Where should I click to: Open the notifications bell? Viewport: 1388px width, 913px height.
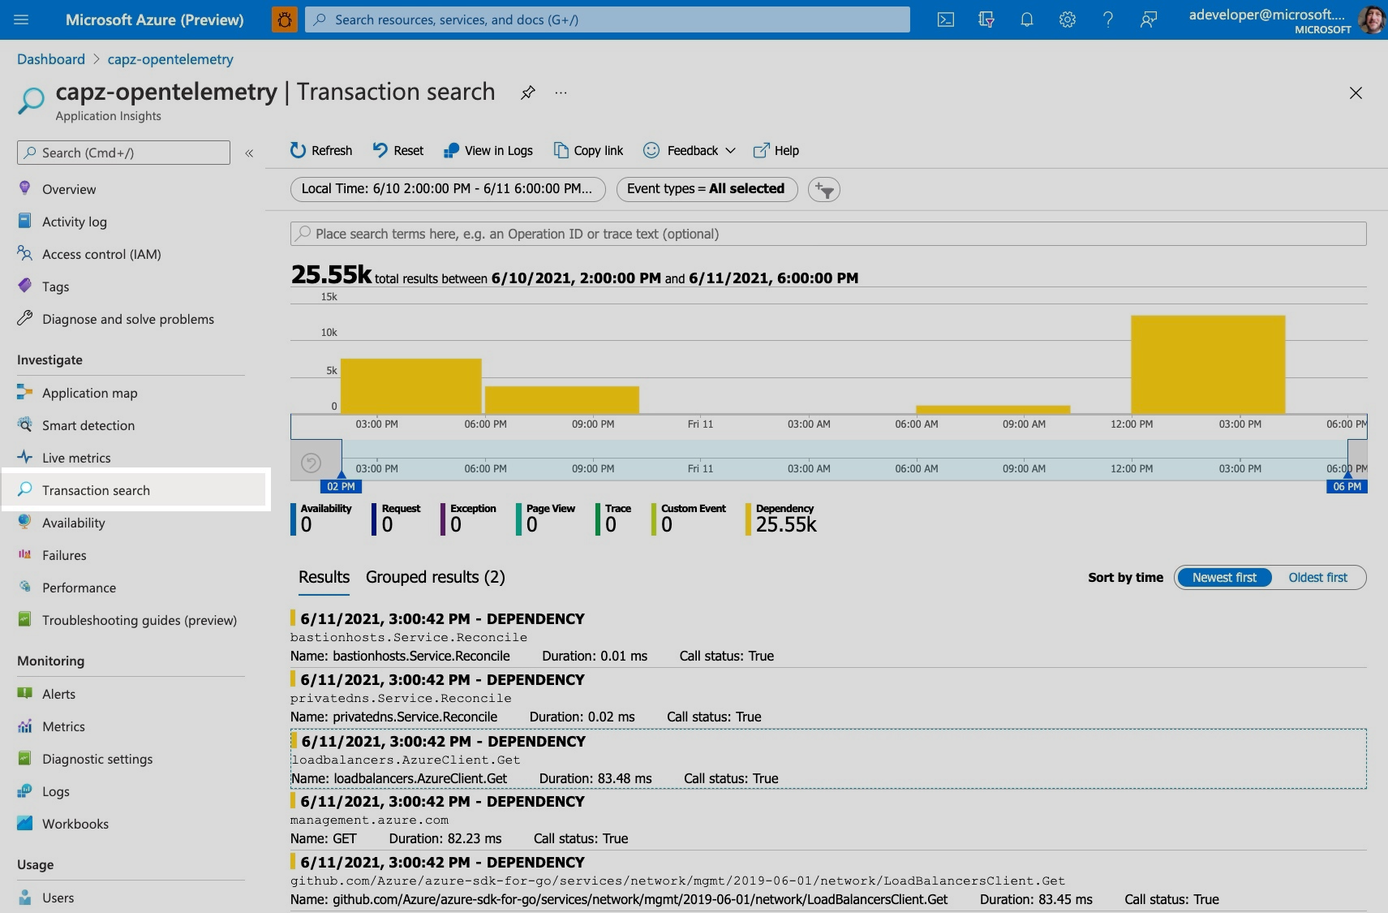coord(1027,19)
